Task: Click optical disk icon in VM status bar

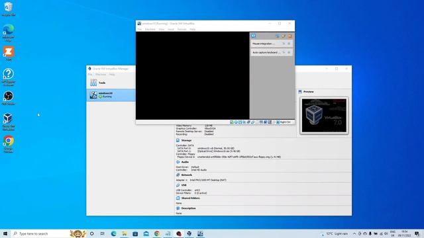Action: tap(236, 122)
